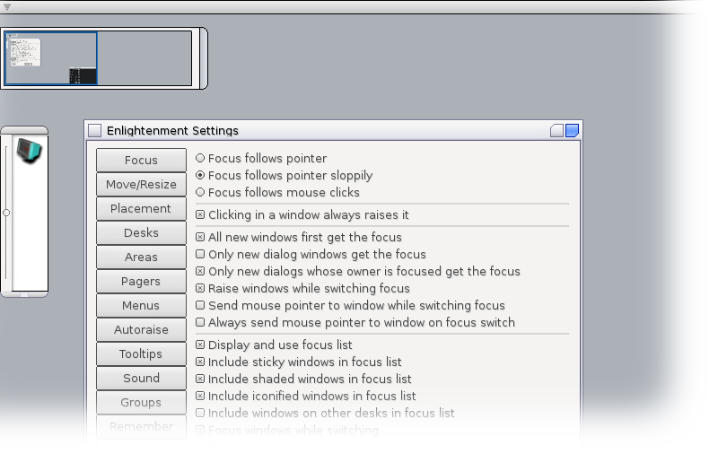Click the pager's right edge handle
The width and height of the screenshot is (718, 471).
pos(204,58)
